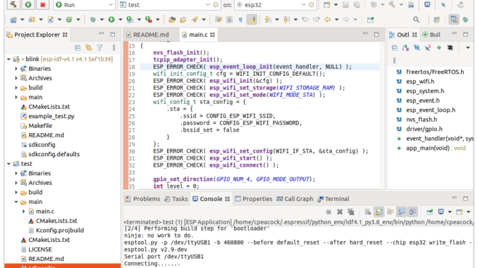The image size is (478, 268).
Task: Expand main.c in the test project
Action: (x=24, y=211)
